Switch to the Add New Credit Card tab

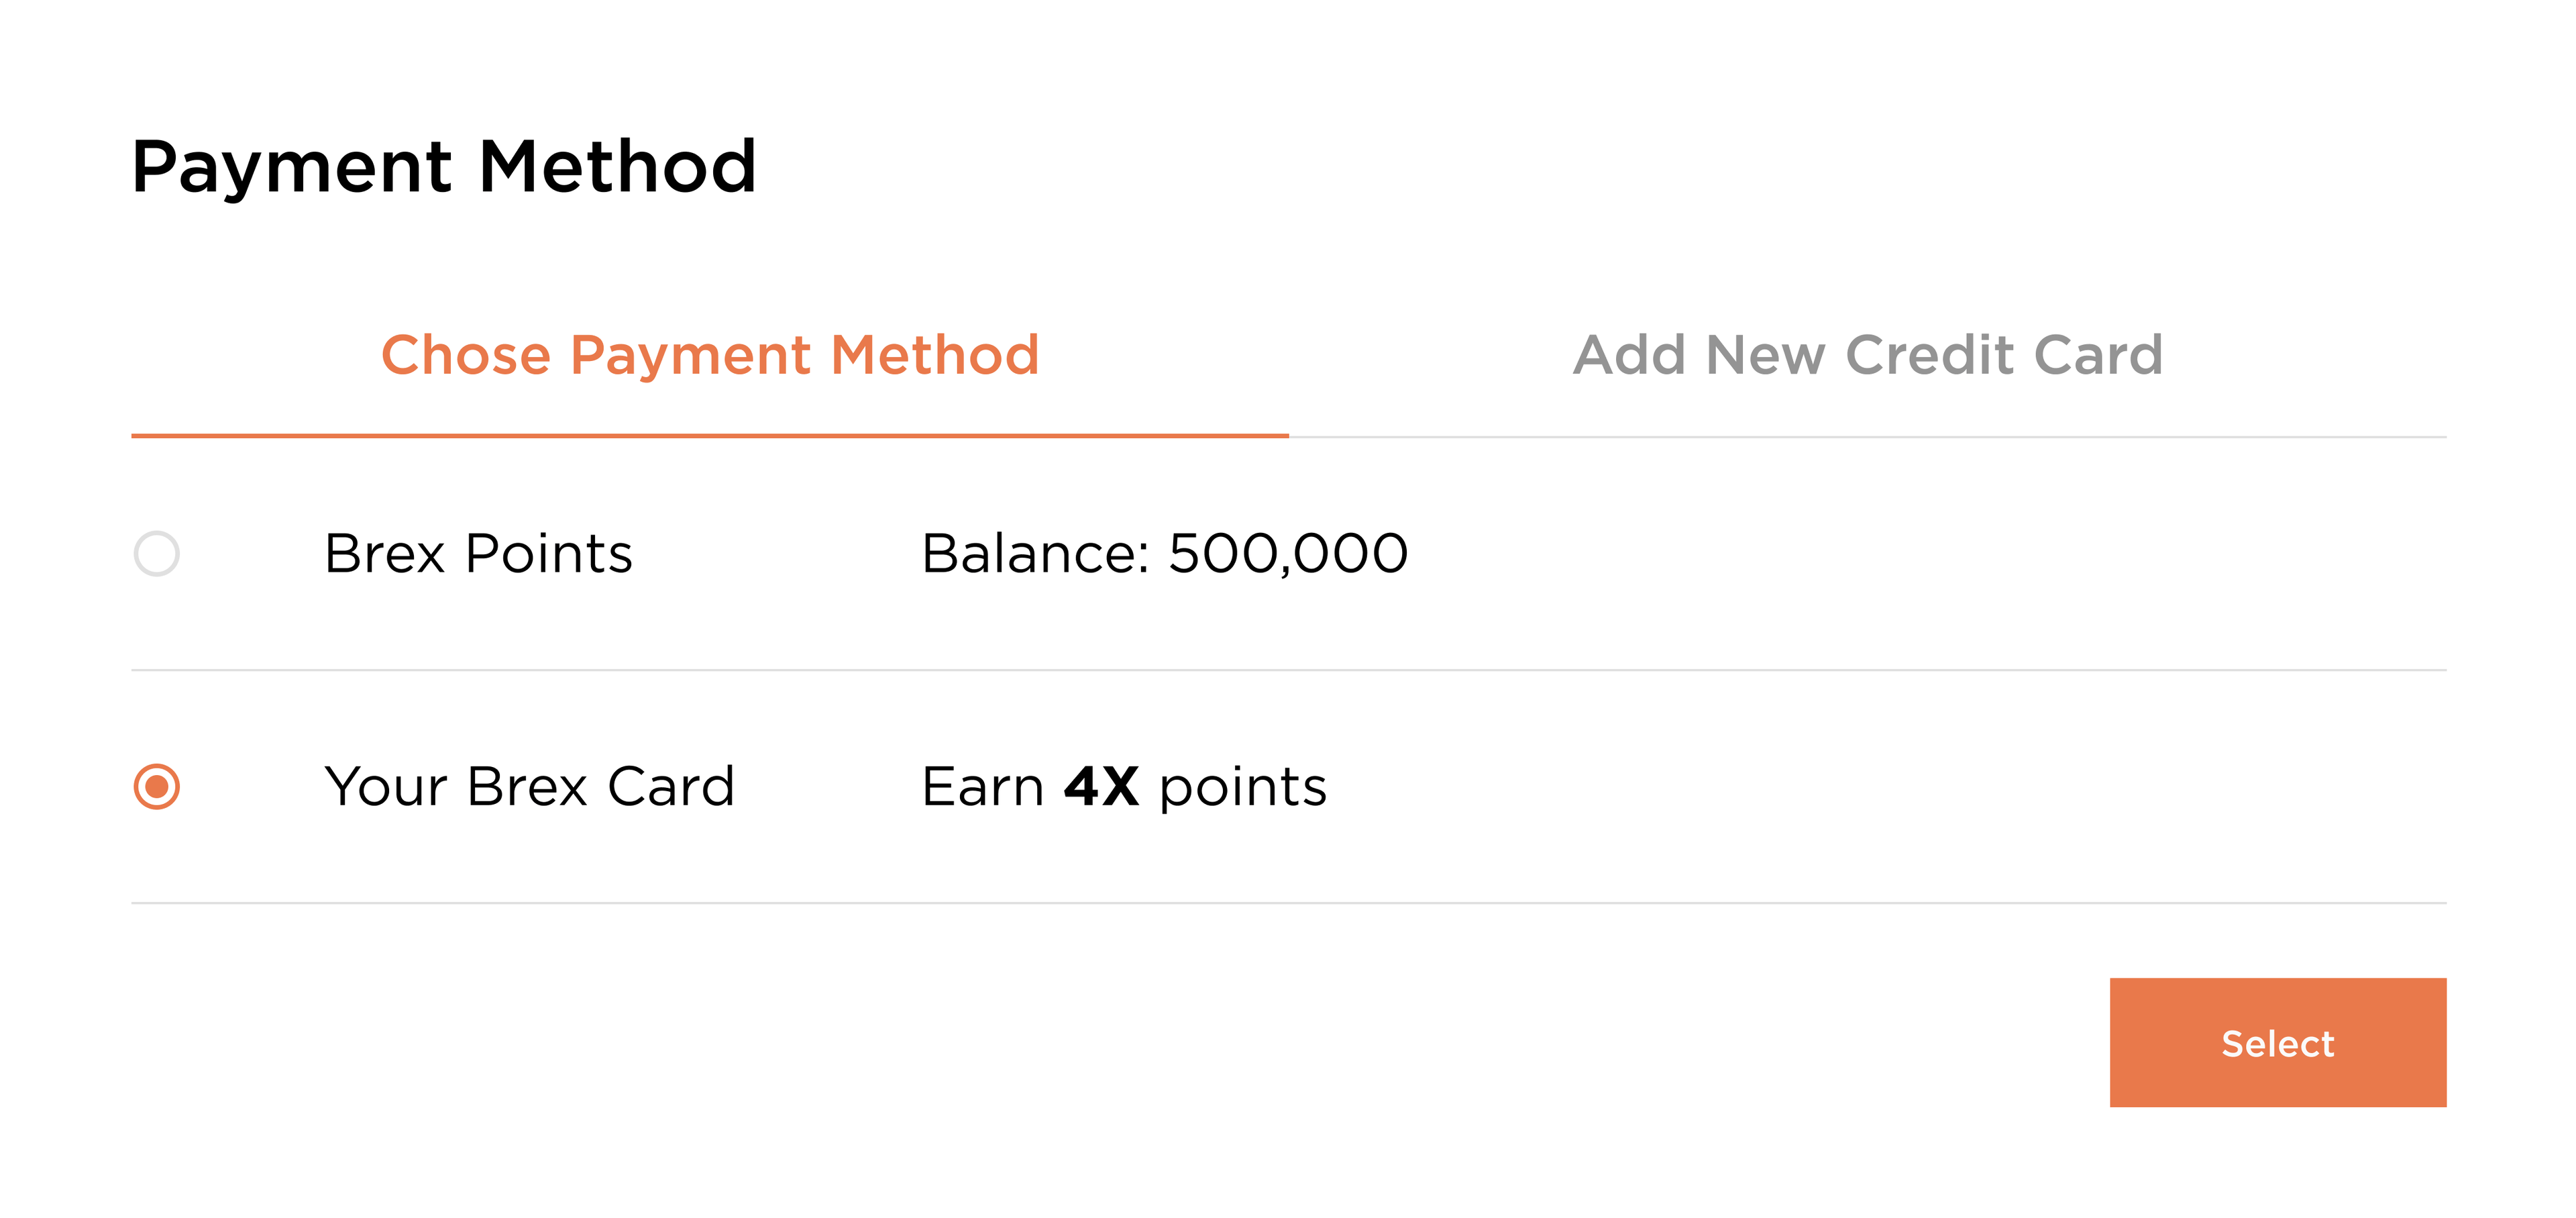click(x=1867, y=355)
